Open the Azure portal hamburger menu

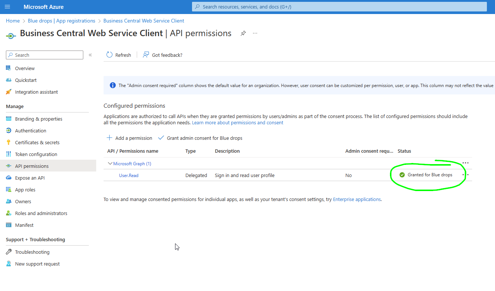point(7,7)
